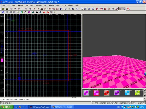
Task: Open the Edit menu
Action: 8,5
